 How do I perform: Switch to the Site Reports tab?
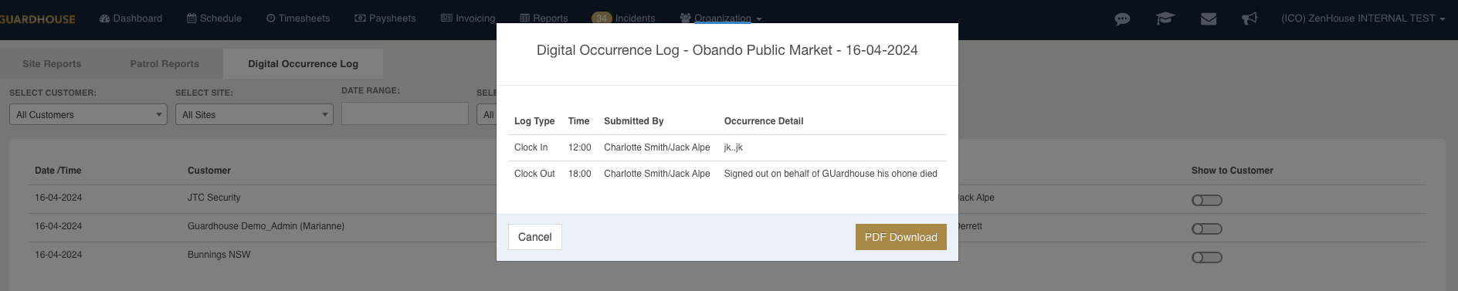pyautogui.click(x=52, y=64)
